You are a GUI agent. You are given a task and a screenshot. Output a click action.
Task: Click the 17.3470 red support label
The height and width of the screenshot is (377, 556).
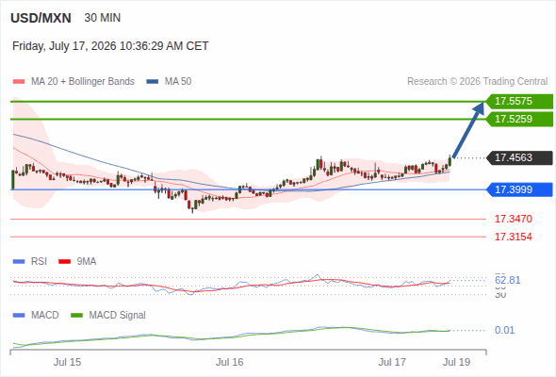pos(513,219)
